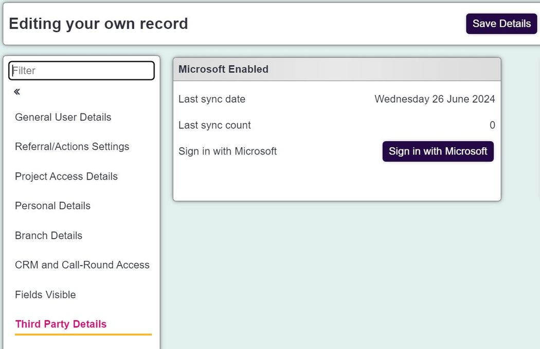Click the Sign in with Microsoft button
Screen dimensions: 540x349
pyautogui.click(x=438, y=151)
